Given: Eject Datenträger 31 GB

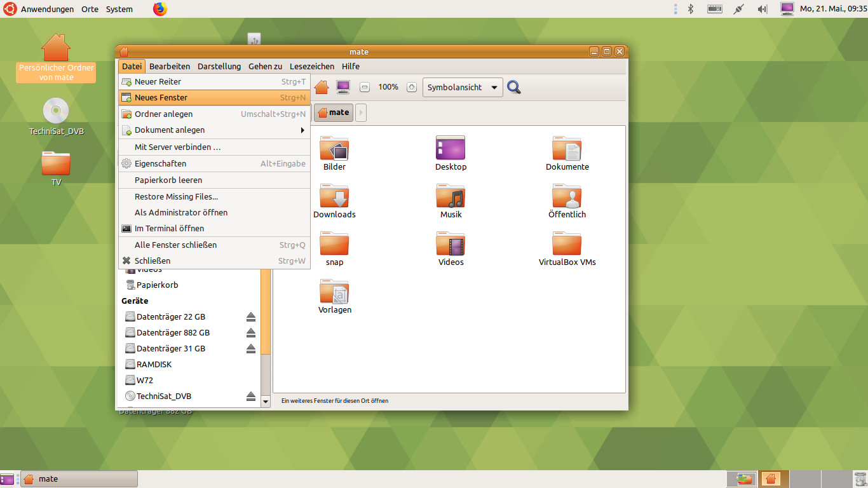Looking at the screenshot, I should (251, 348).
